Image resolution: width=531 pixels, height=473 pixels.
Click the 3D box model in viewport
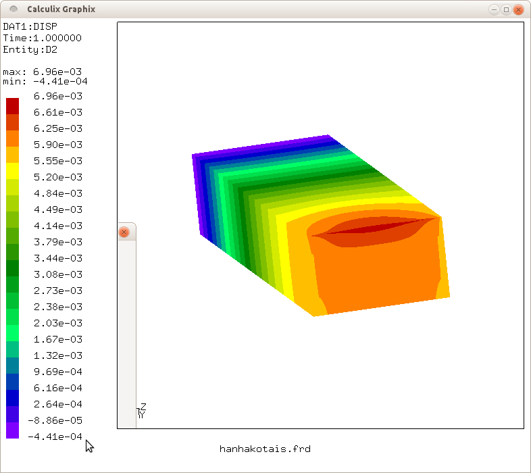point(321,226)
